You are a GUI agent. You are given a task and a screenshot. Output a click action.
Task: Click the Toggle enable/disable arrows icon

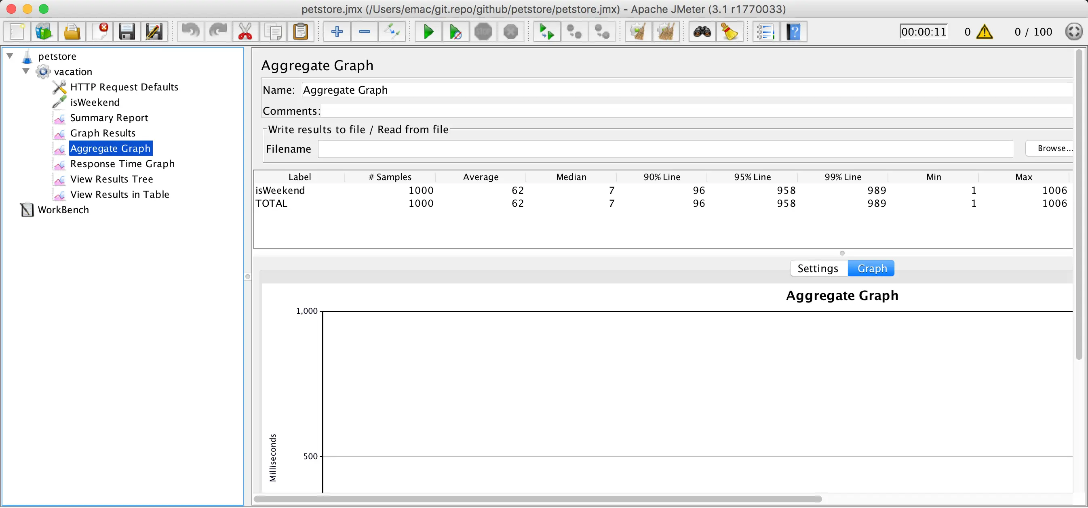(x=392, y=31)
